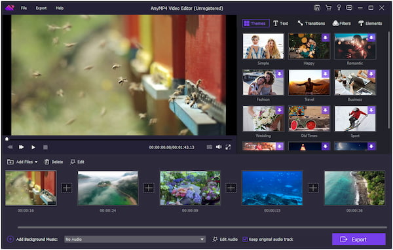Screen dimensions: 393x250
Task: Play the preview video
Action: [x=33, y=147]
